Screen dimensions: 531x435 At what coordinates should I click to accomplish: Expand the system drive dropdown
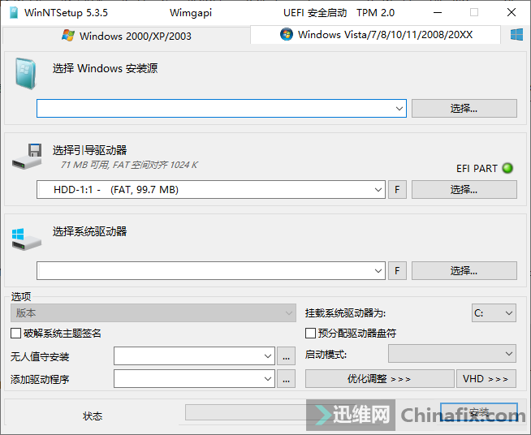(378, 271)
